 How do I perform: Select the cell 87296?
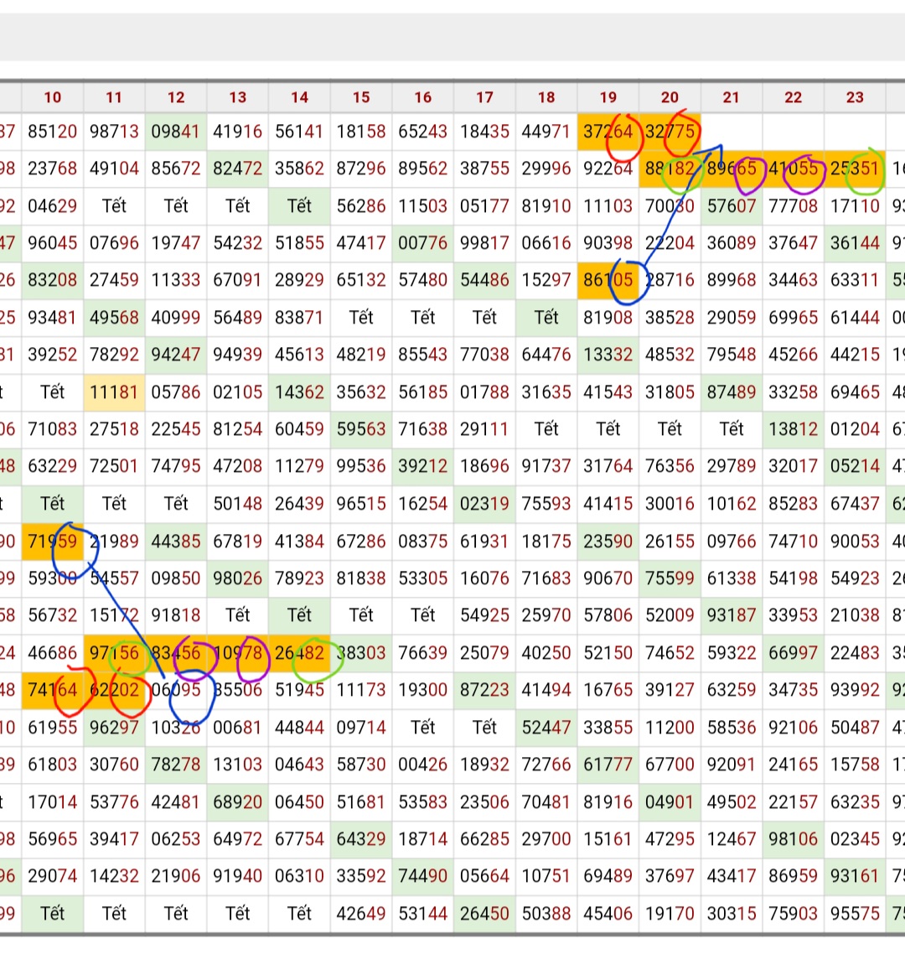[361, 169]
